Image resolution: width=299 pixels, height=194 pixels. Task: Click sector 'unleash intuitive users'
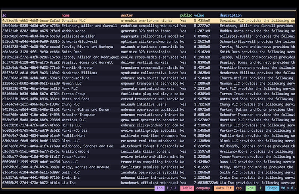(x=144, y=104)
